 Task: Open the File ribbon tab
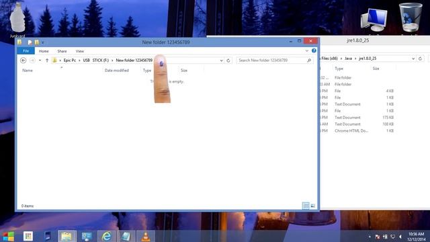[26, 51]
